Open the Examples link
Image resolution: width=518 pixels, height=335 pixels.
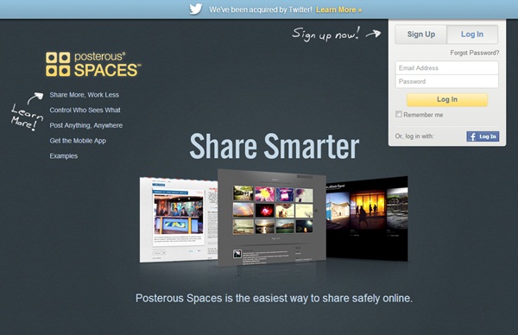tap(63, 156)
